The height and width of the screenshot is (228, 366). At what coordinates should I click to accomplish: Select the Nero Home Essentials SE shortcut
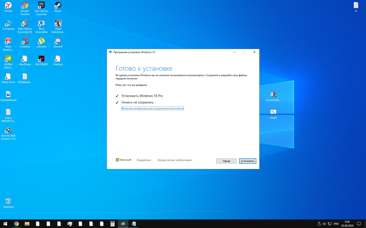[25, 26]
